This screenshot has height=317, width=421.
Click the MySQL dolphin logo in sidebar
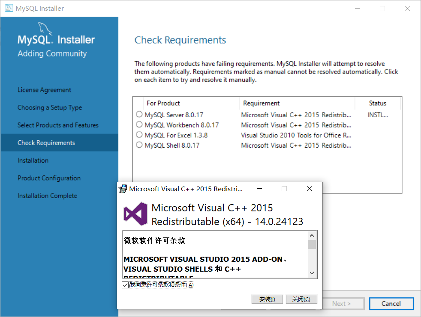coord(45,28)
